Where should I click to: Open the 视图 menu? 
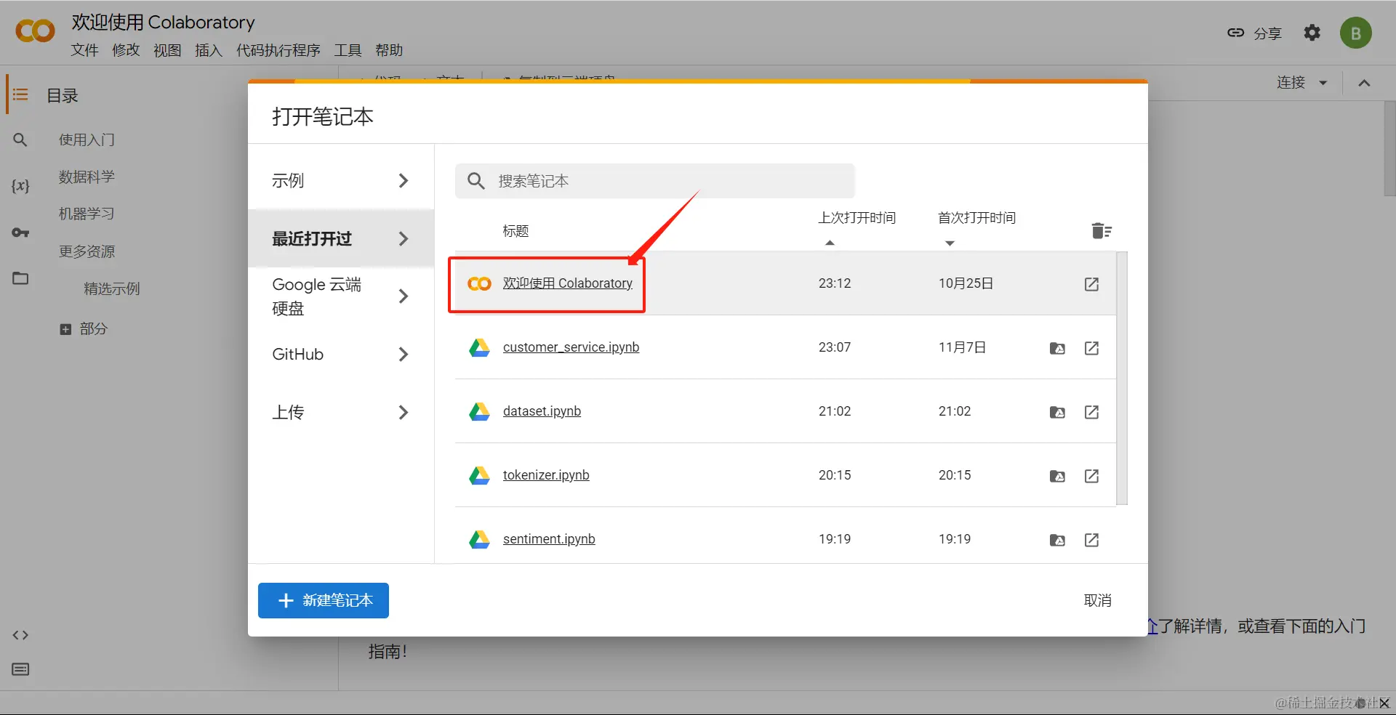coord(167,50)
